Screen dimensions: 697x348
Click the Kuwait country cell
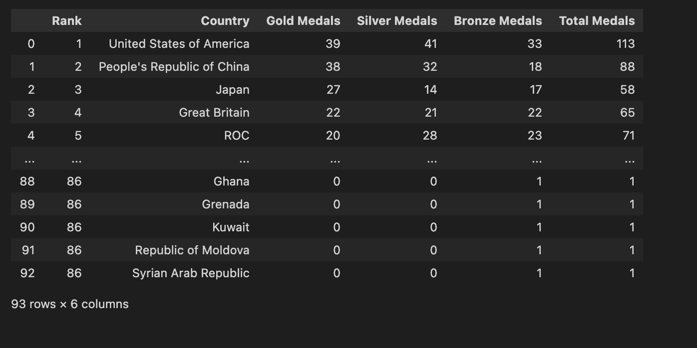(x=231, y=227)
